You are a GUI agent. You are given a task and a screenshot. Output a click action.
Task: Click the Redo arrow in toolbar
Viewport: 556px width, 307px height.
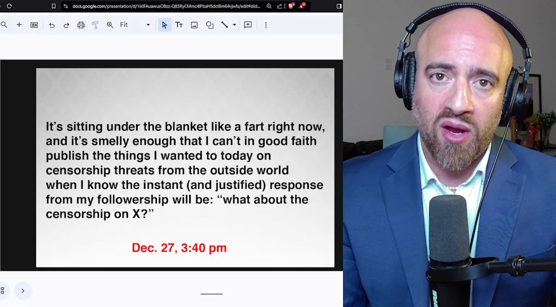66,25
